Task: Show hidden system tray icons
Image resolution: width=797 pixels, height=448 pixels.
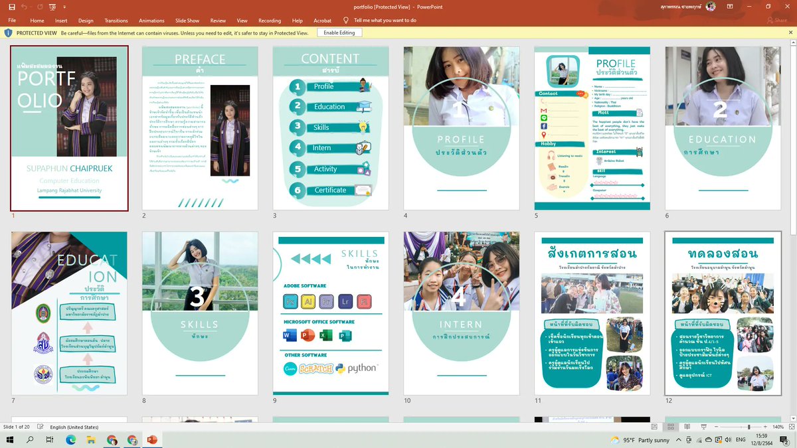Action: 679,440
